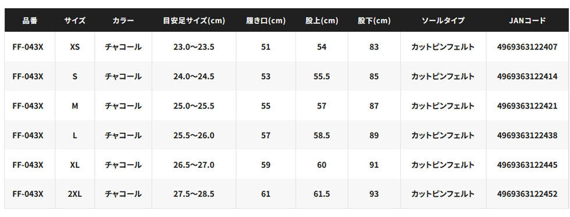The image size is (570, 217).
Task: Click foot size 25.0〜25.5 cell
Action: [194, 106]
